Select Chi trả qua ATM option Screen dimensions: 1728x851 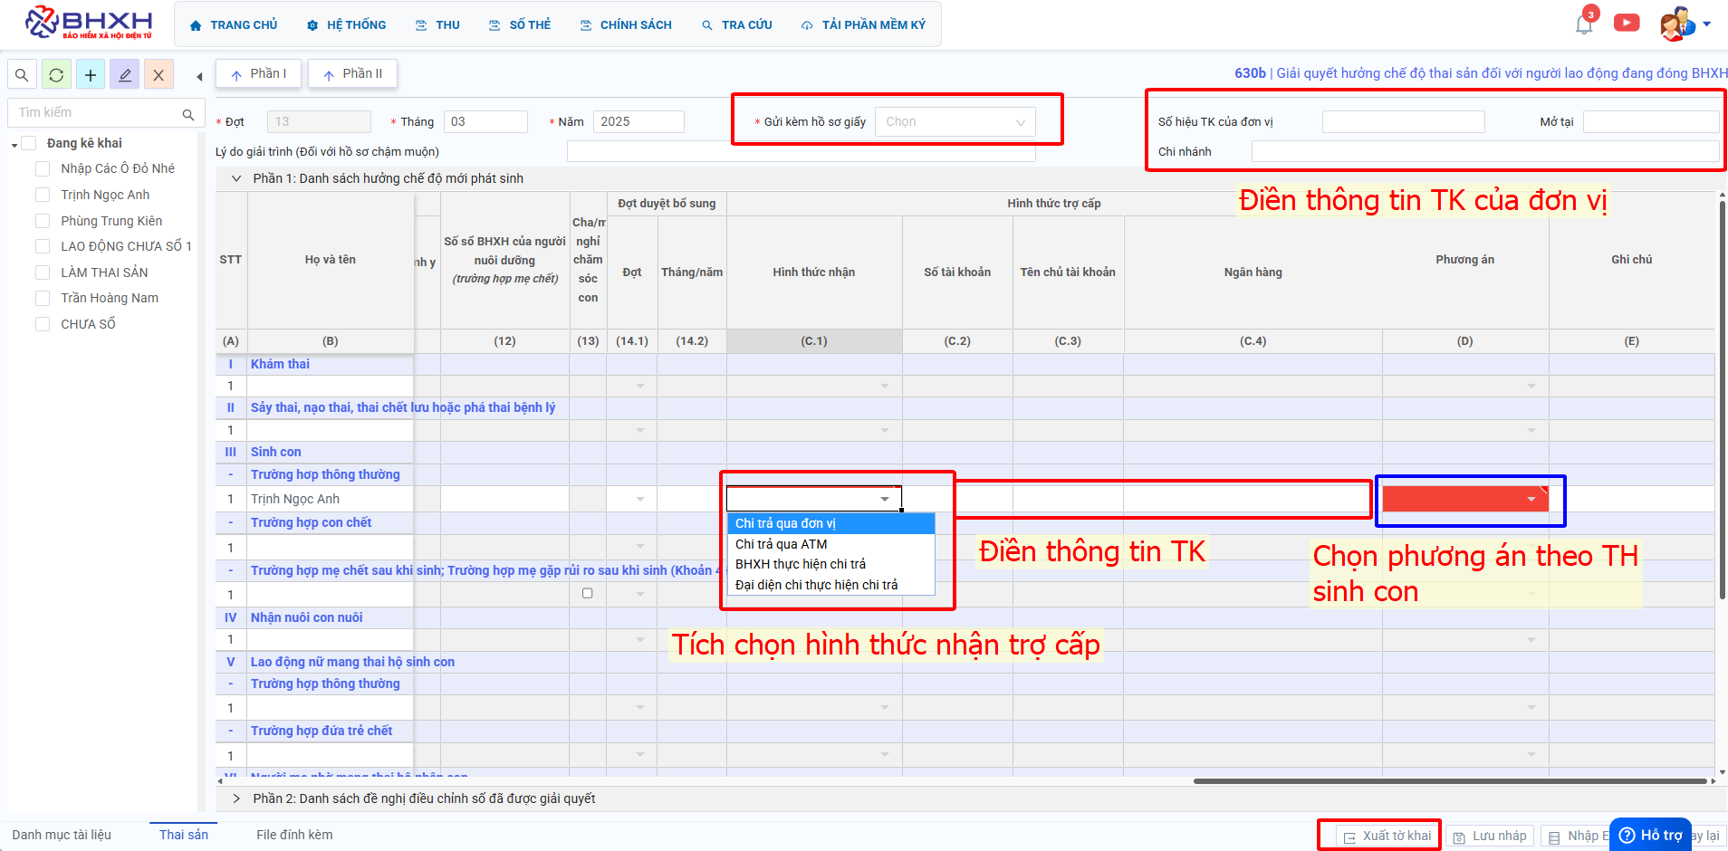830,544
